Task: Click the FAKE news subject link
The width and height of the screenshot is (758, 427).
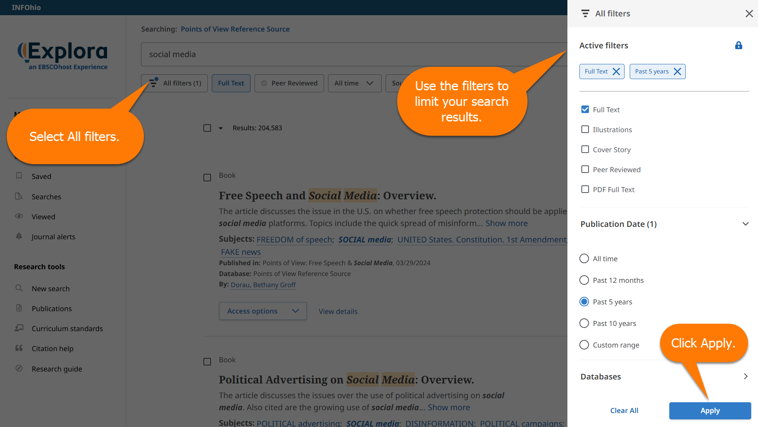Action: click(x=241, y=252)
